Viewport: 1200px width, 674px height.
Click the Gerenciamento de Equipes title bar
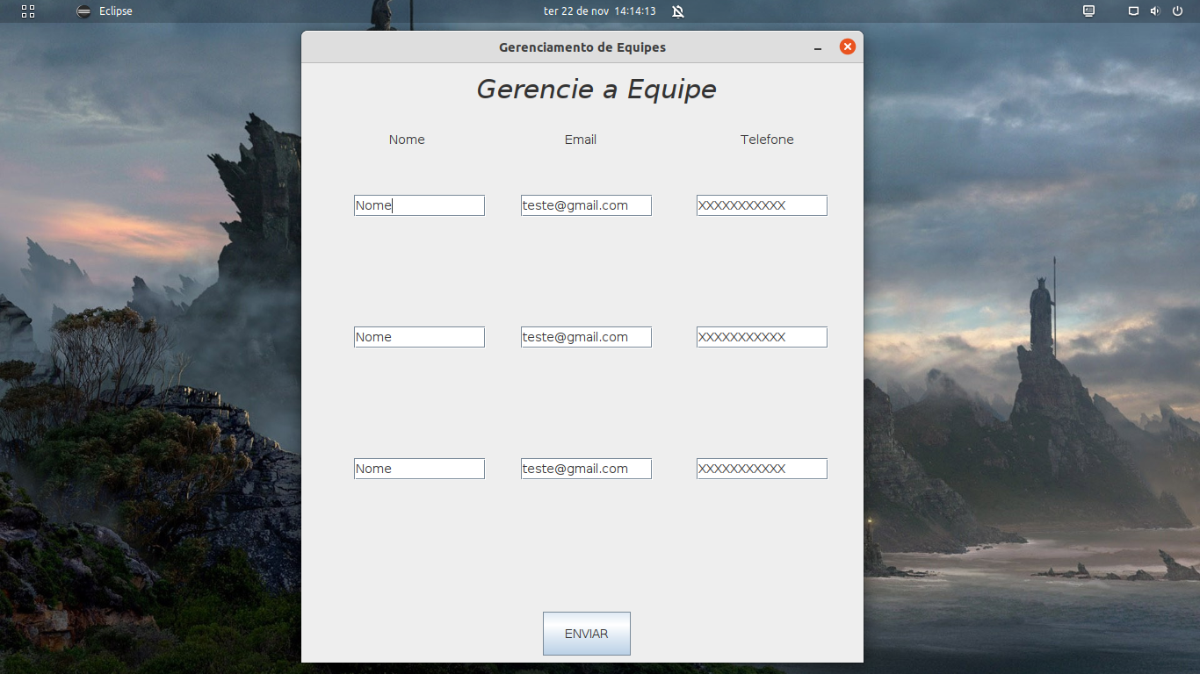(x=582, y=47)
